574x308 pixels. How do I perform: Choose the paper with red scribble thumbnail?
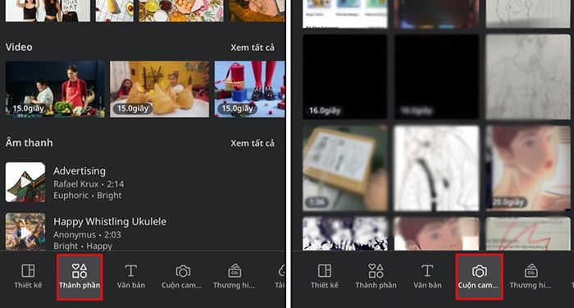coord(528,233)
